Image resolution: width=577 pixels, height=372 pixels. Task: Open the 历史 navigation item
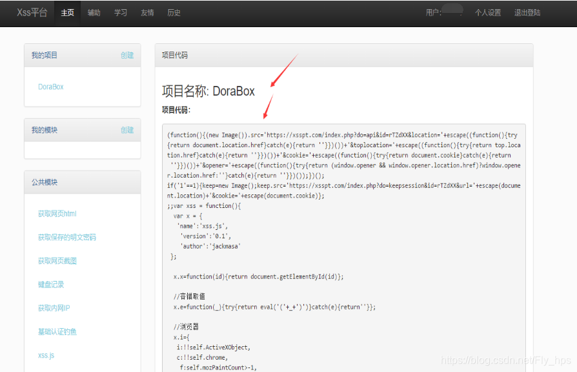pos(174,13)
